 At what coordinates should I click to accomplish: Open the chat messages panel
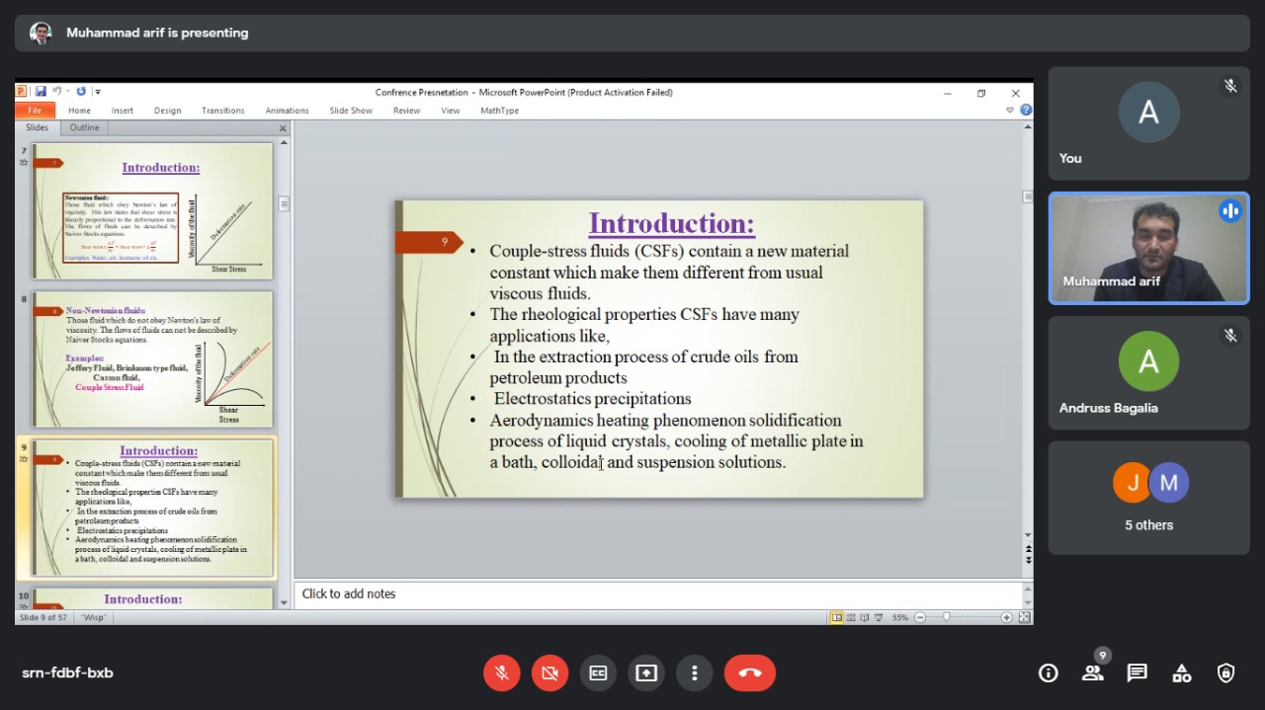point(1138,672)
